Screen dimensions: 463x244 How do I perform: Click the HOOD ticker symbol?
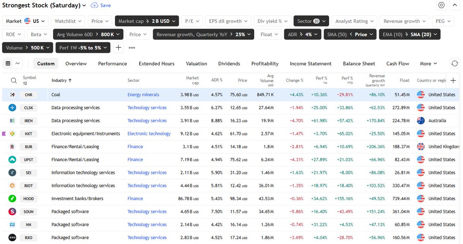tap(29, 199)
